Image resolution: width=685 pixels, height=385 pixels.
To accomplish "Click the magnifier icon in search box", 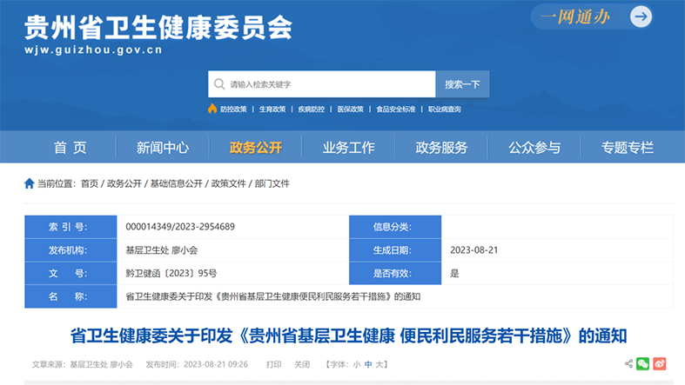I will (218, 84).
